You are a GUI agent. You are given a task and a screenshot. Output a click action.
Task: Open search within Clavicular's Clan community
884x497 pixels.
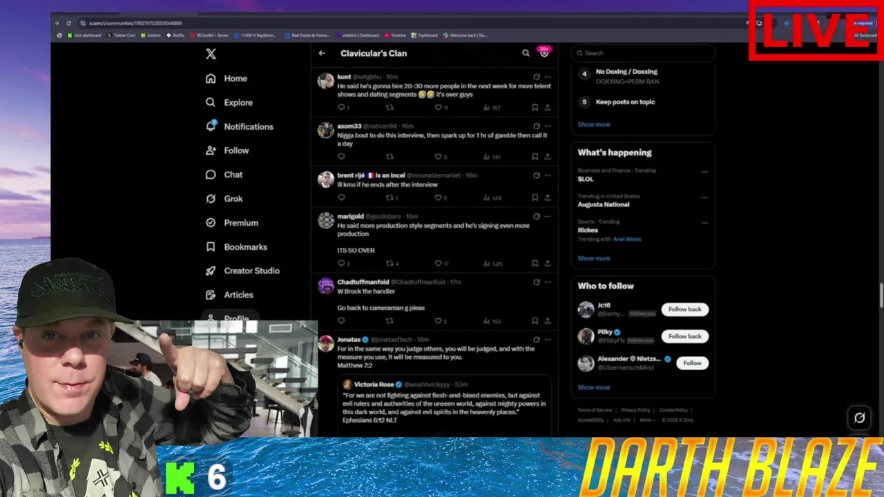click(x=526, y=53)
